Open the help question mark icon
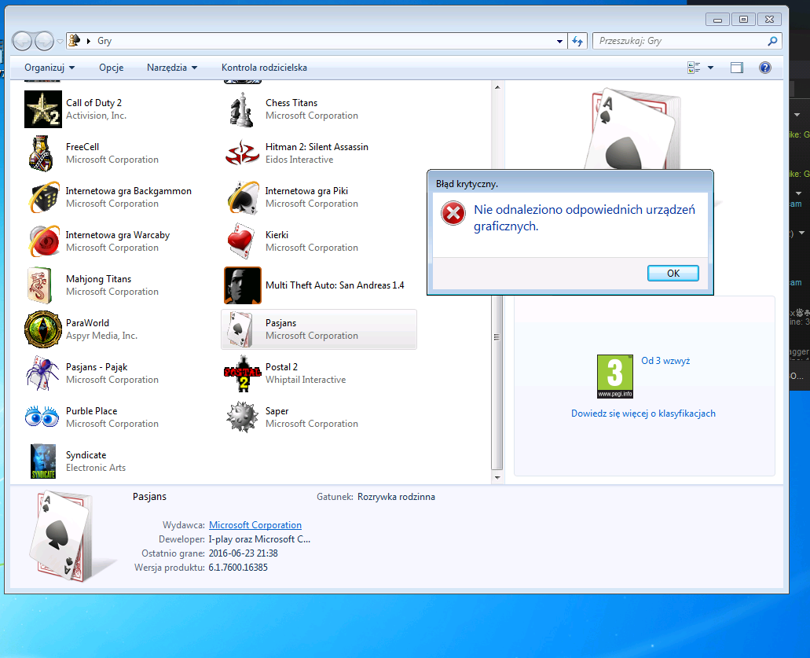The height and width of the screenshot is (658, 810). tap(764, 68)
